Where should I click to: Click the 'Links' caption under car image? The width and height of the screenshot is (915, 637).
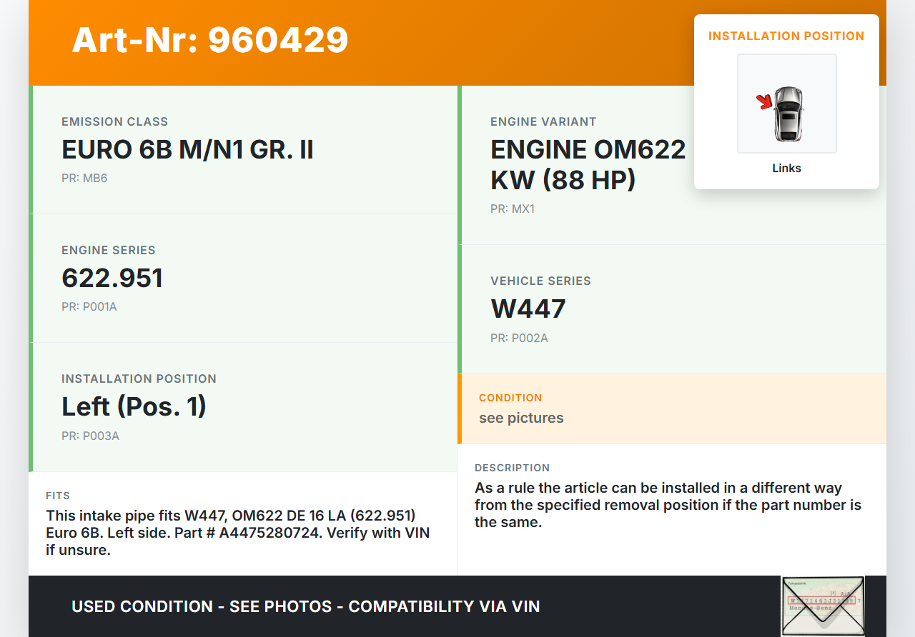[x=786, y=169]
